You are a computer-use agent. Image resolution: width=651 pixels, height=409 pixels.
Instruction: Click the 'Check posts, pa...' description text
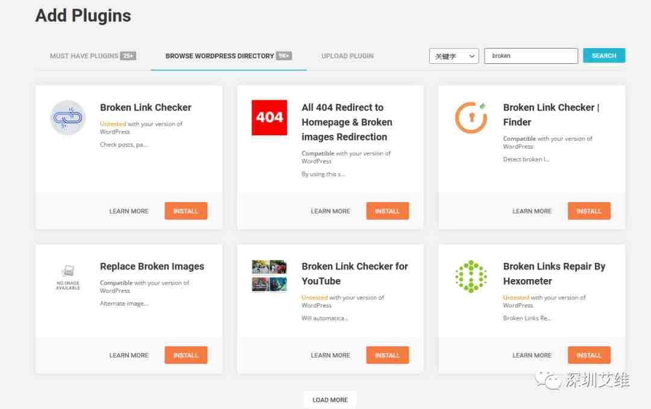[124, 144]
